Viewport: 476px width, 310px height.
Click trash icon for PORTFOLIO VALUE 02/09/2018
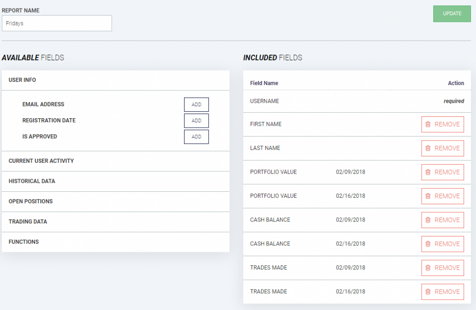[x=428, y=172]
